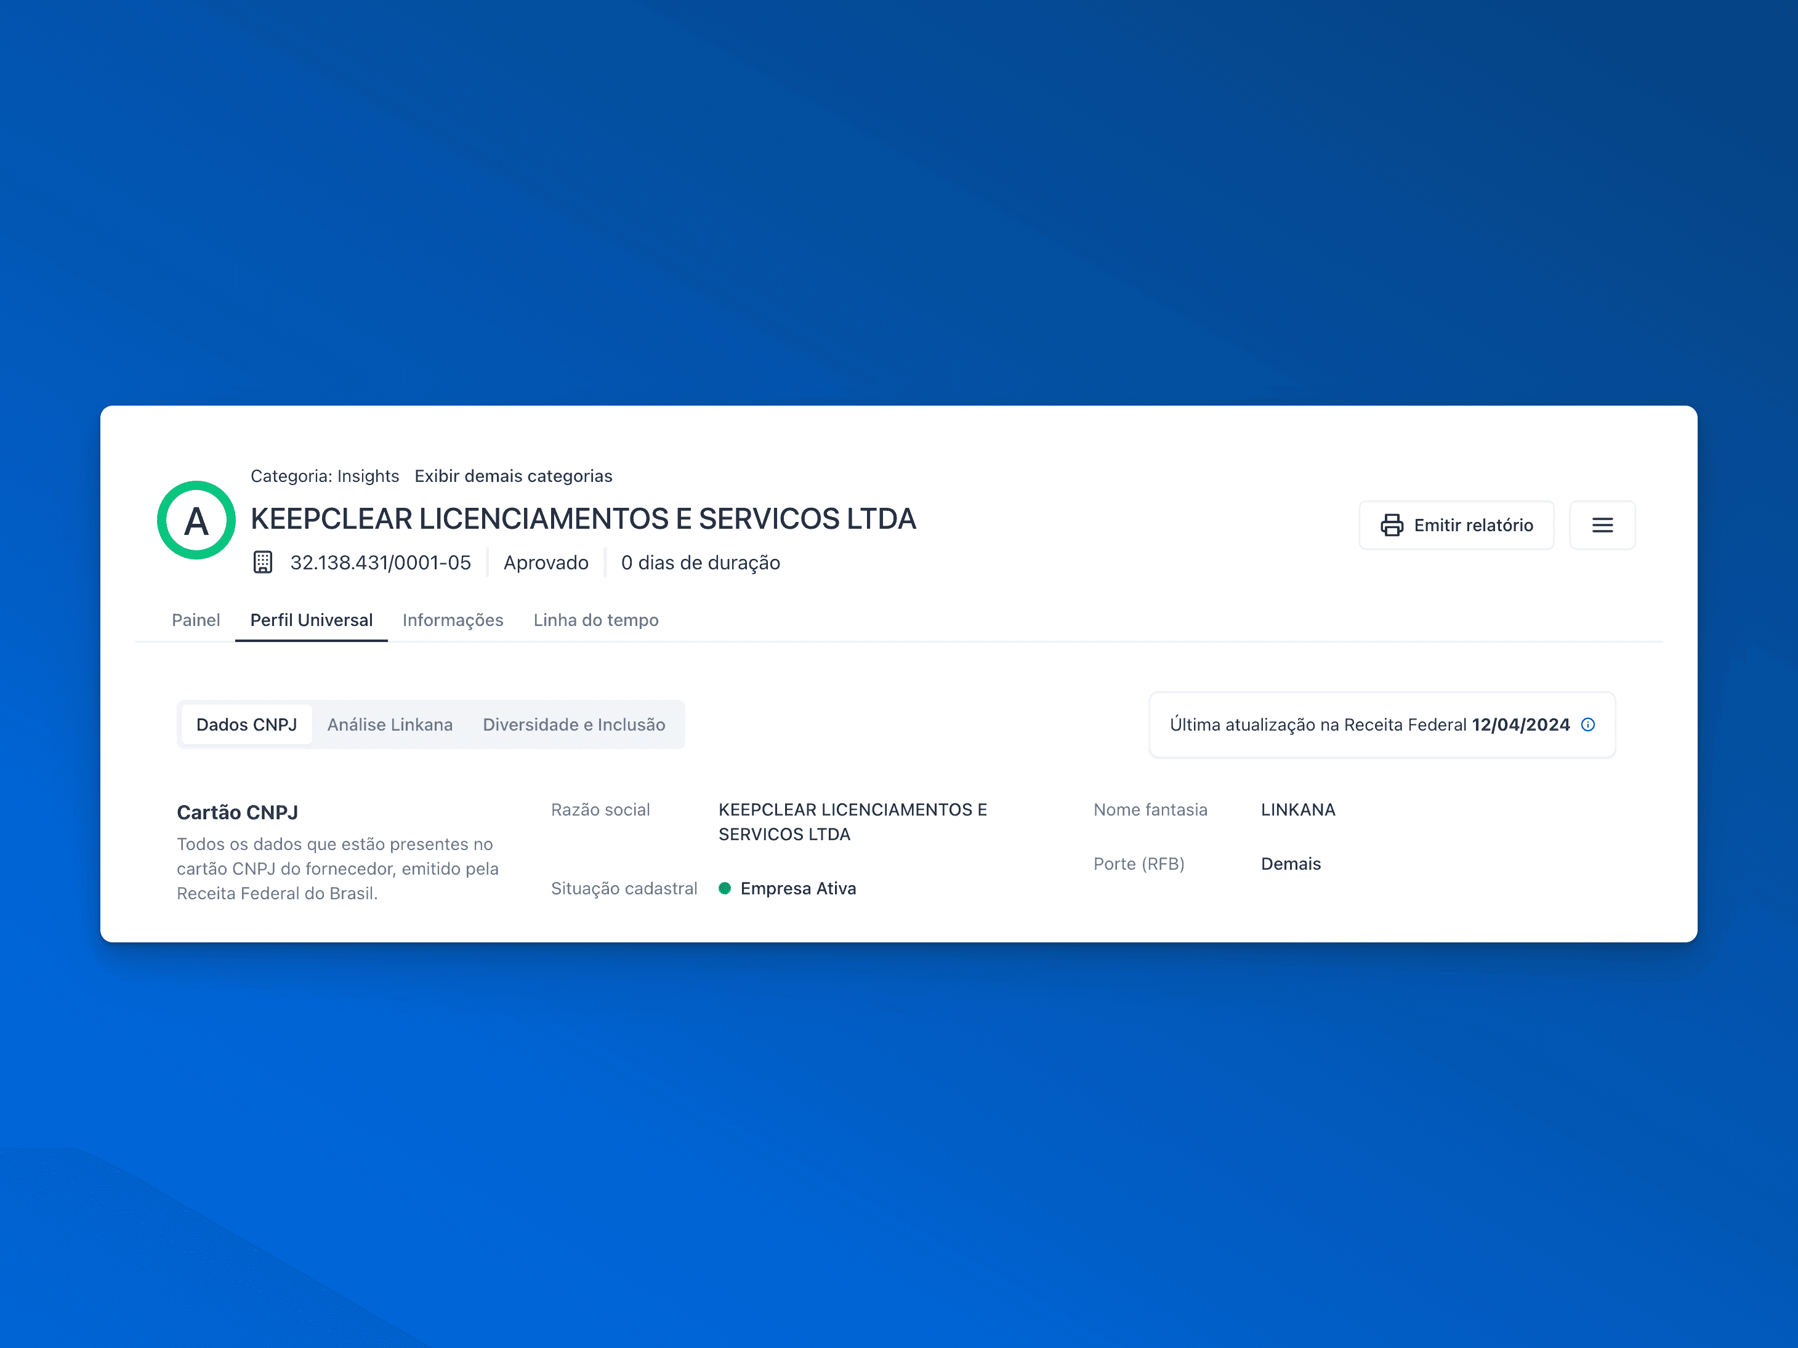Switch to the Informações tab
Image resolution: width=1798 pixels, height=1348 pixels.
(453, 620)
